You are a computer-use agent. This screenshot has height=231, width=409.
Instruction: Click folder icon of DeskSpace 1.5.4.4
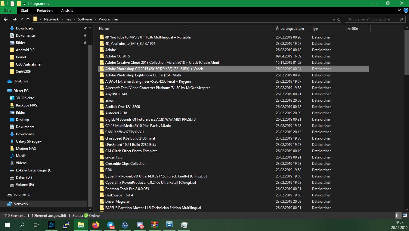click(102, 195)
